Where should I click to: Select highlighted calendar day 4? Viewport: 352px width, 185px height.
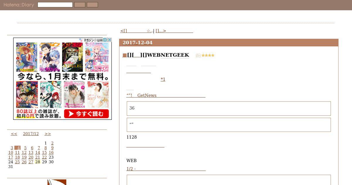click(x=18, y=148)
